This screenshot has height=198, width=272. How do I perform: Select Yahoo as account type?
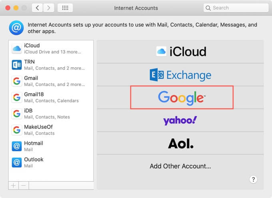pyautogui.click(x=180, y=120)
